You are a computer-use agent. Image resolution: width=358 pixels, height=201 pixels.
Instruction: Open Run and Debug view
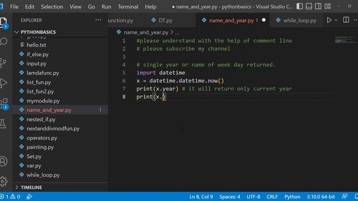[3, 83]
